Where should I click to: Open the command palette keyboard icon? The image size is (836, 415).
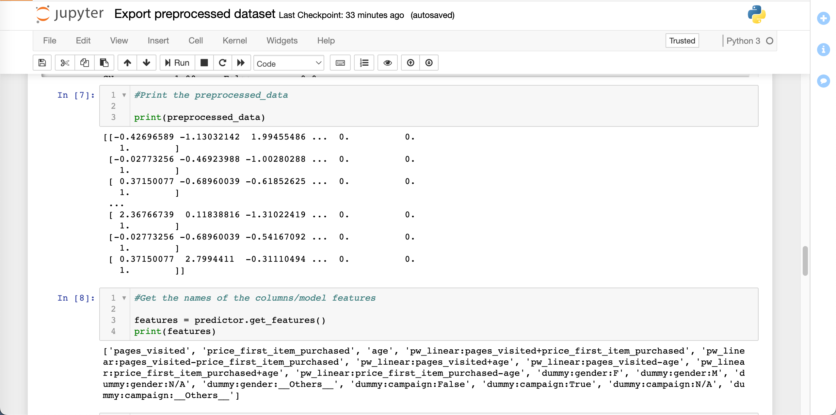(x=340, y=63)
